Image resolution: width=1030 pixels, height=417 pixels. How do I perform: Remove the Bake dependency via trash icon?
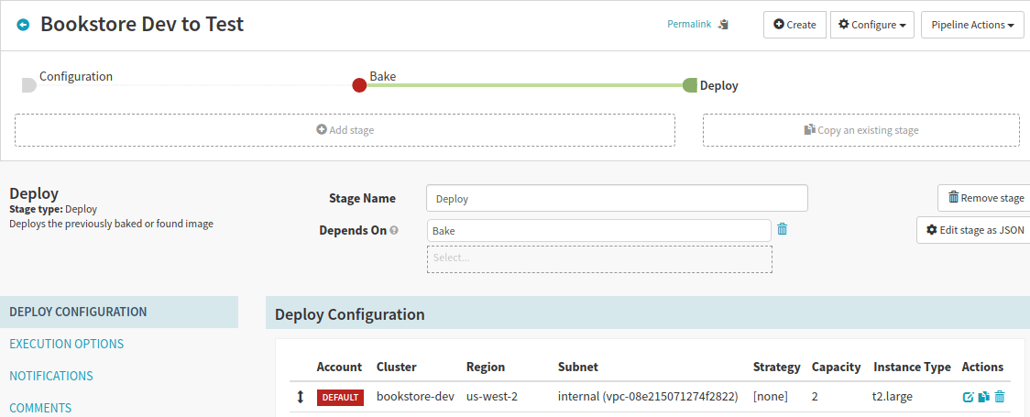point(783,229)
